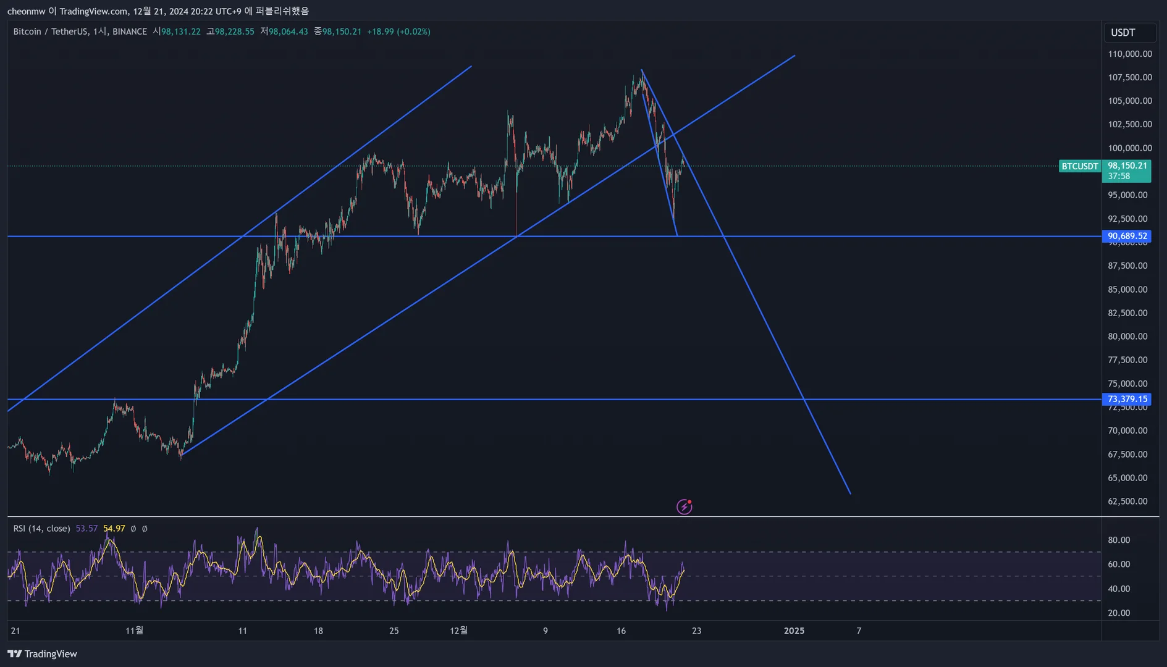Click the cheonmw publisher header text

tap(158, 11)
